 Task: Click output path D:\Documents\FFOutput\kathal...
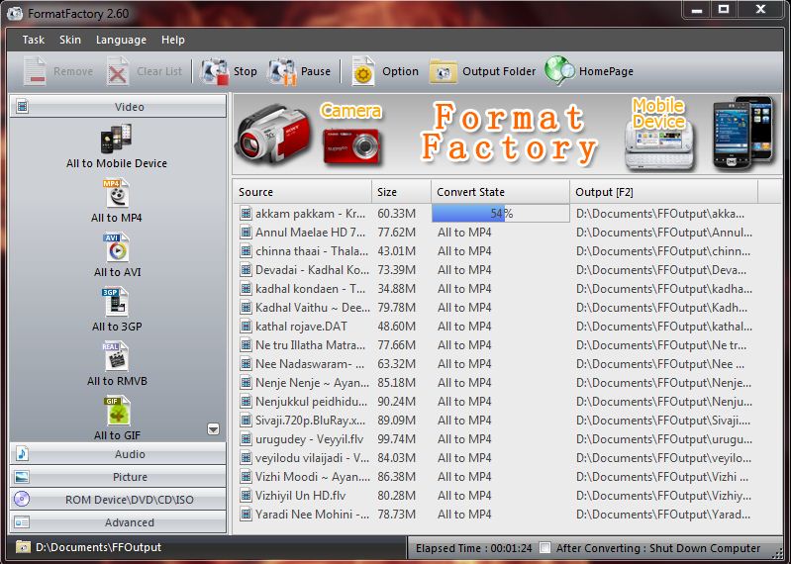(x=664, y=327)
